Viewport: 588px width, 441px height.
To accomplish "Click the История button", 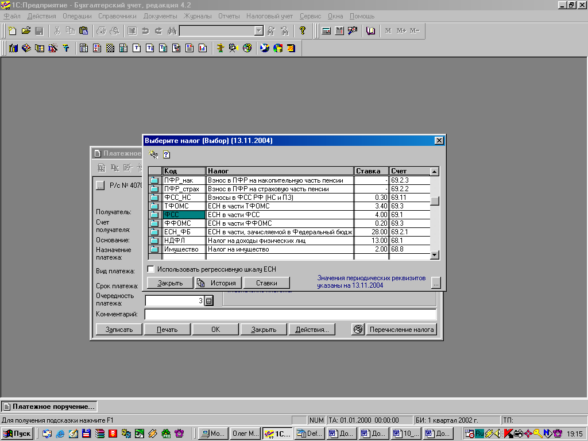I will [218, 283].
